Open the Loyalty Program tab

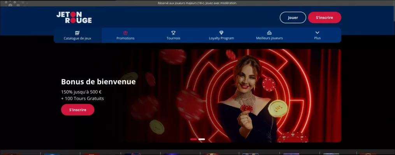(221, 35)
